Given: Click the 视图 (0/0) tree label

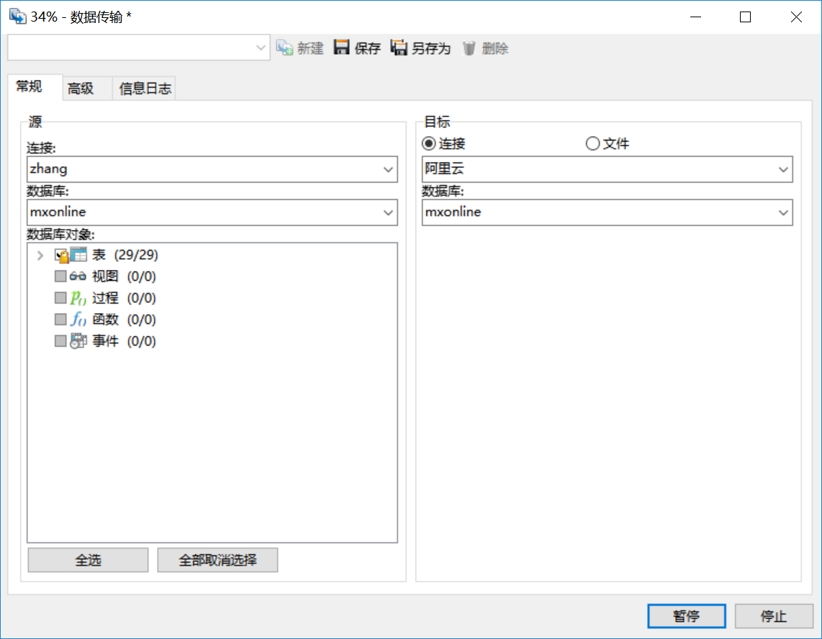Looking at the screenshot, I should 125,276.
